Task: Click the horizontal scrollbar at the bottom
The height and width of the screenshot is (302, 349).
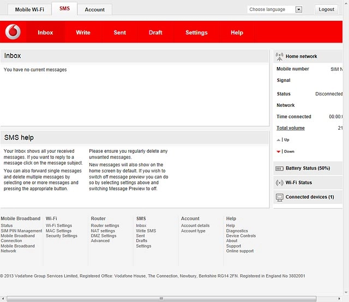Action: [161, 298]
